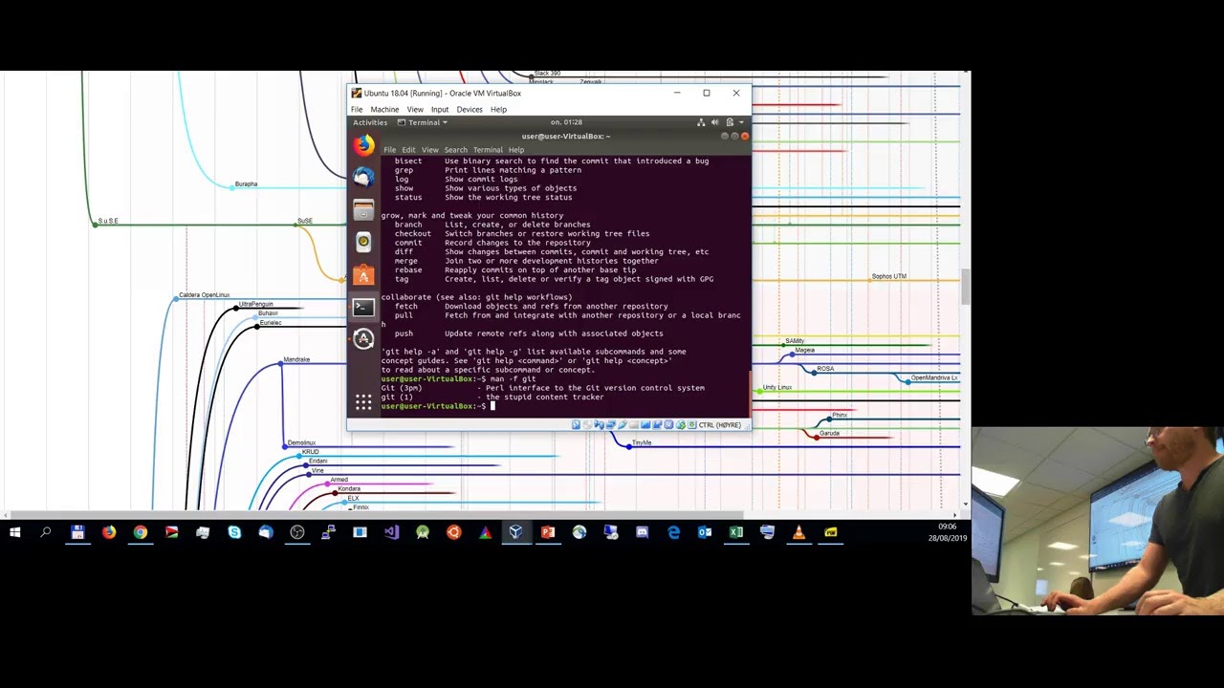Switch to VirtualBox in Windows taskbar
The width and height of the screenshot is (1224, 688).
[516, 532]
